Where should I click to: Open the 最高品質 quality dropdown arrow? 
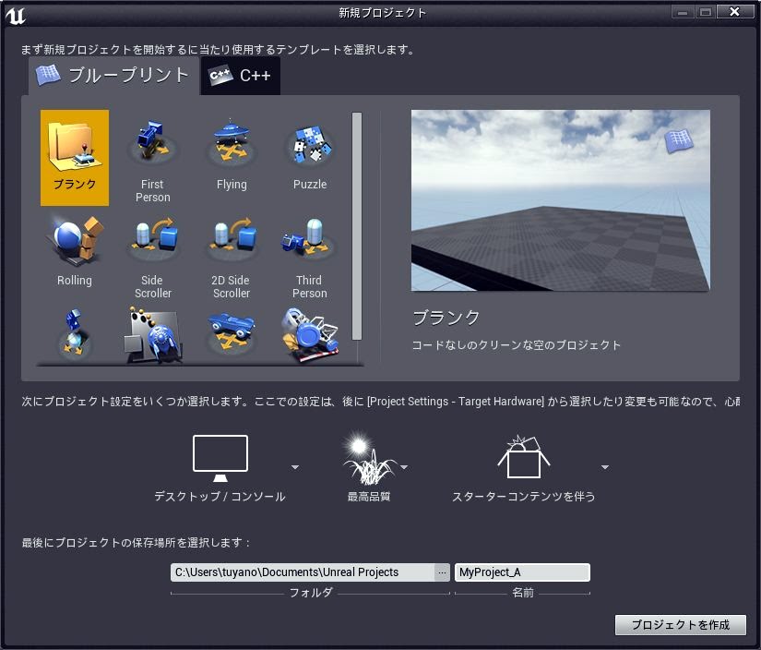click(404, 467)
